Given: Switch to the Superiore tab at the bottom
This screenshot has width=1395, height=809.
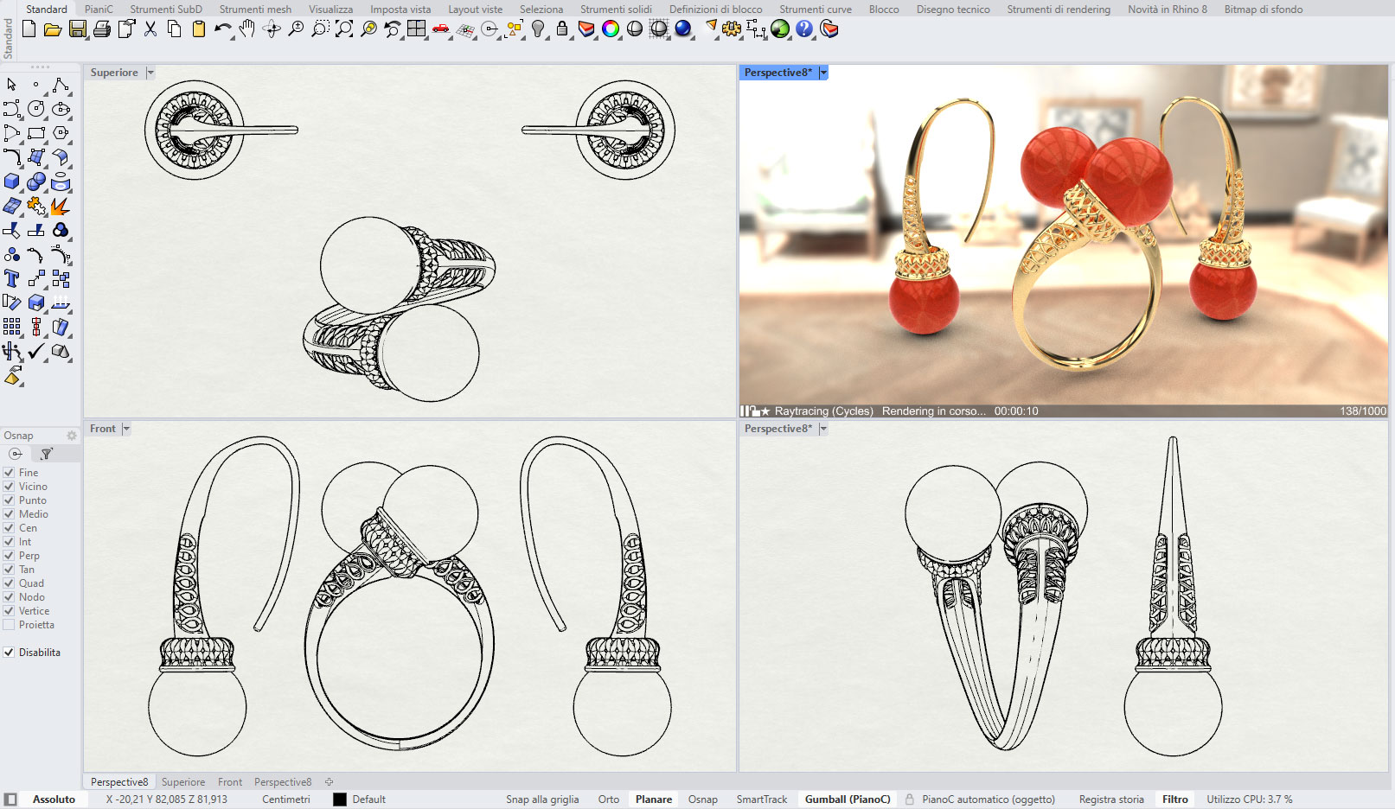Looking at the screenshot, I should click(183, 782).
